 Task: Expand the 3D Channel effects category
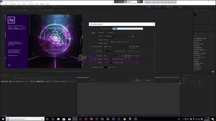pyautogui.click(x=194, y=40)
